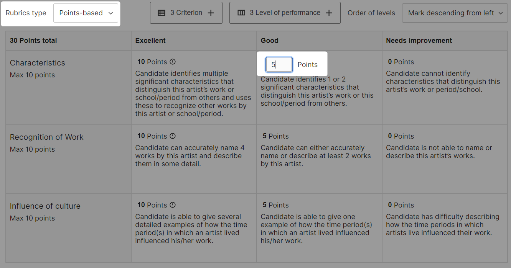Click the Recognition of Work criterion title

coord(47,137)
